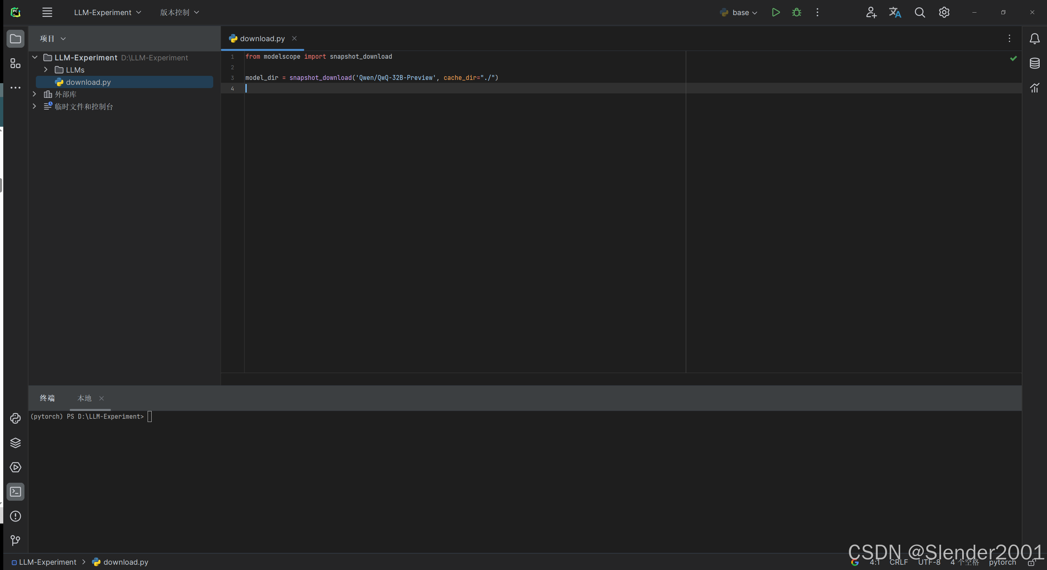Open the Database tool window
Screen dimensions: 1047x570
tap(1035, 63)
